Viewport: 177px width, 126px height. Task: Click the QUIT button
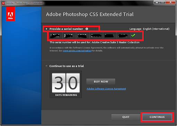(126, 117)
